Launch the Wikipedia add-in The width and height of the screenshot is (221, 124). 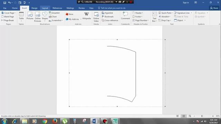pos(87,16)
